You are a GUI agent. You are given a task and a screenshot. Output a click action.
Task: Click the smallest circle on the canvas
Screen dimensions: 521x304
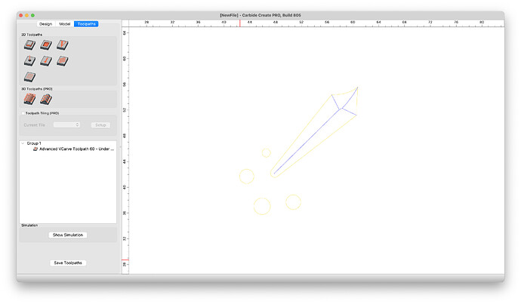[x=266, y=153]
